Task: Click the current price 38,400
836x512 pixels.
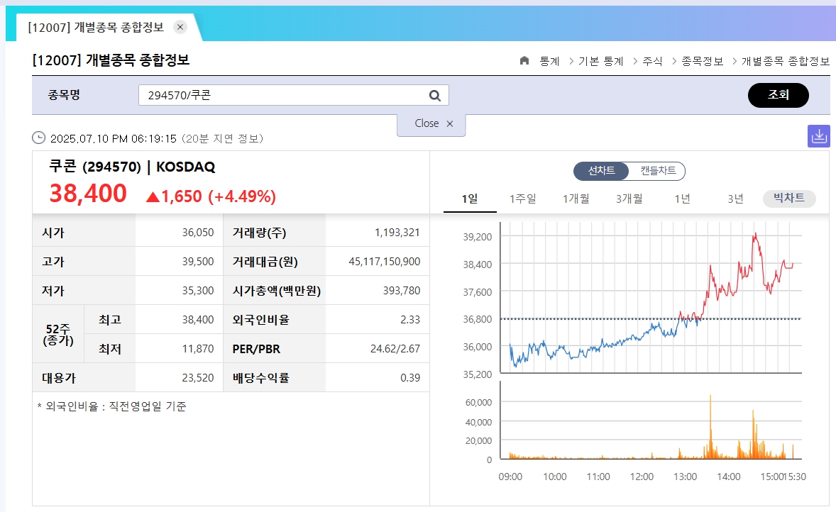Action: [x=88, y=194]
